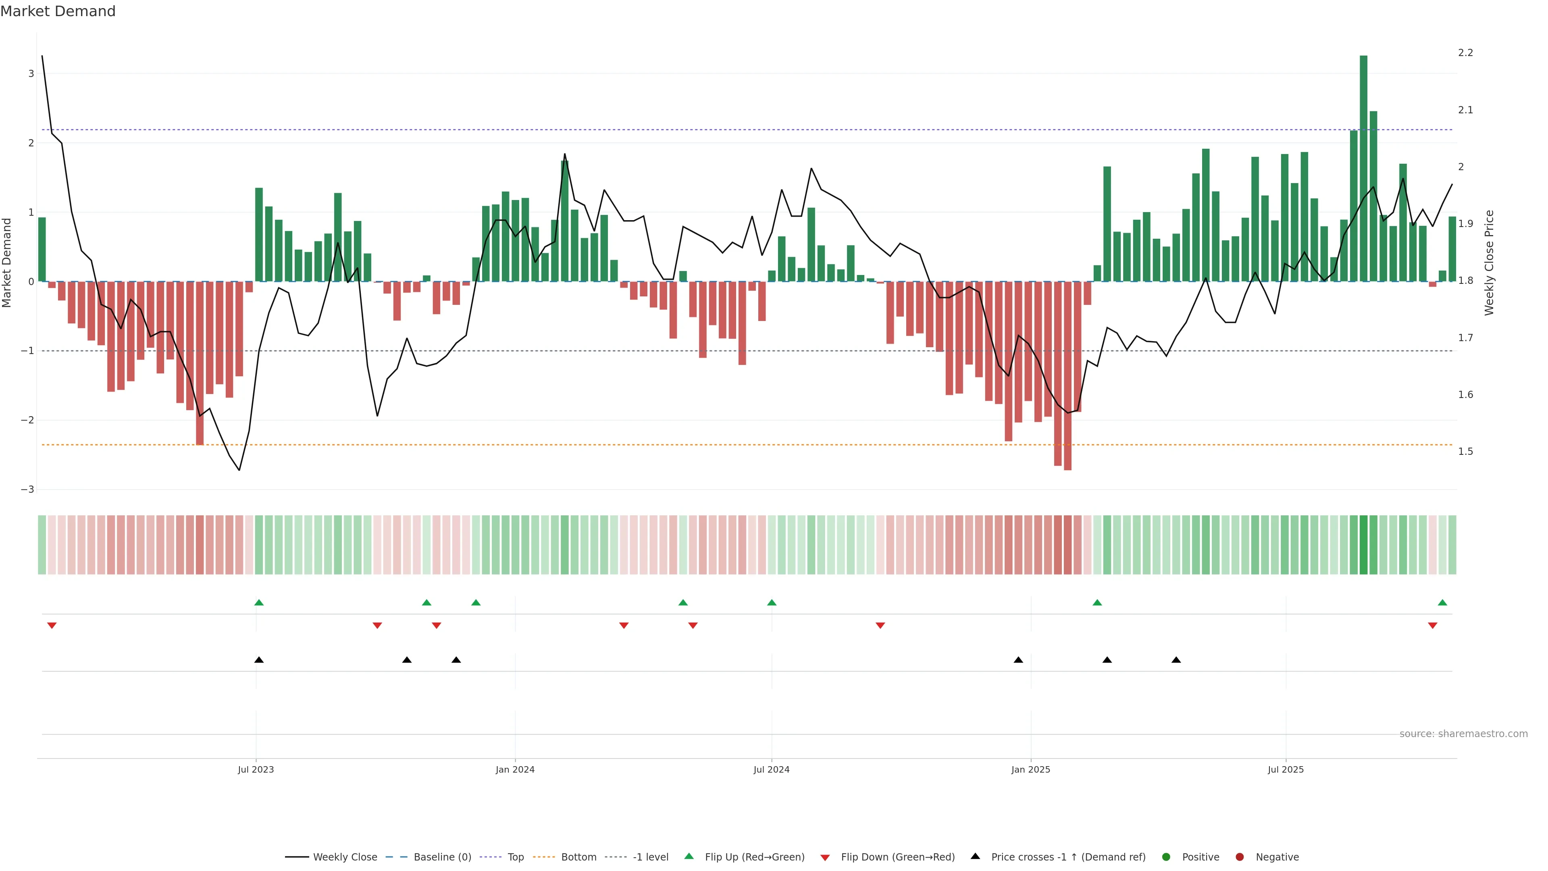The width and height of the screenshot is (1548, 871).
Task: Click darkest green heatmap strip cell
Action: 1363,545
